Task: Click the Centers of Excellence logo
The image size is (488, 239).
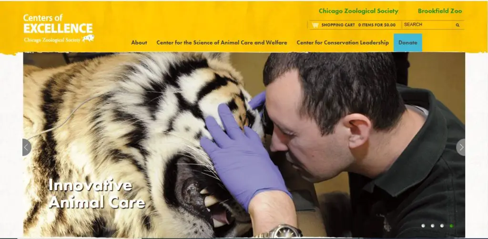Action: [x=59, y=28]
